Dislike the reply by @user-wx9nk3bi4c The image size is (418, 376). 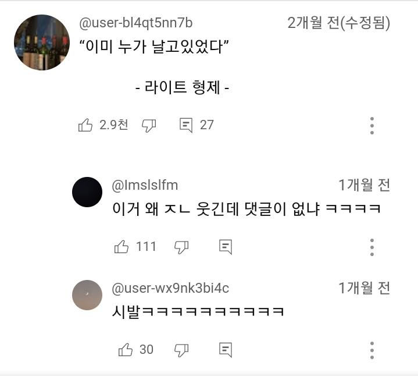[181, 349]
